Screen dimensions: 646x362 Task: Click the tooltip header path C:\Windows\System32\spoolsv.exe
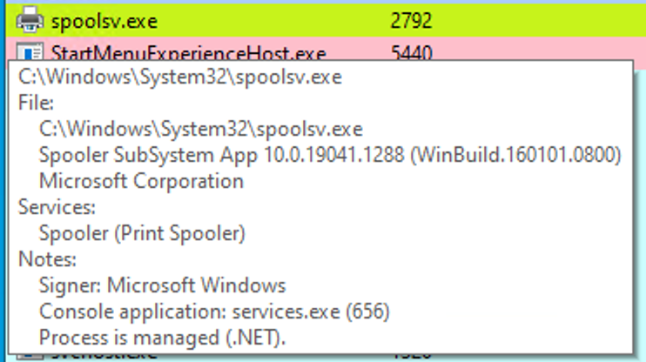[x=179, y=77]
